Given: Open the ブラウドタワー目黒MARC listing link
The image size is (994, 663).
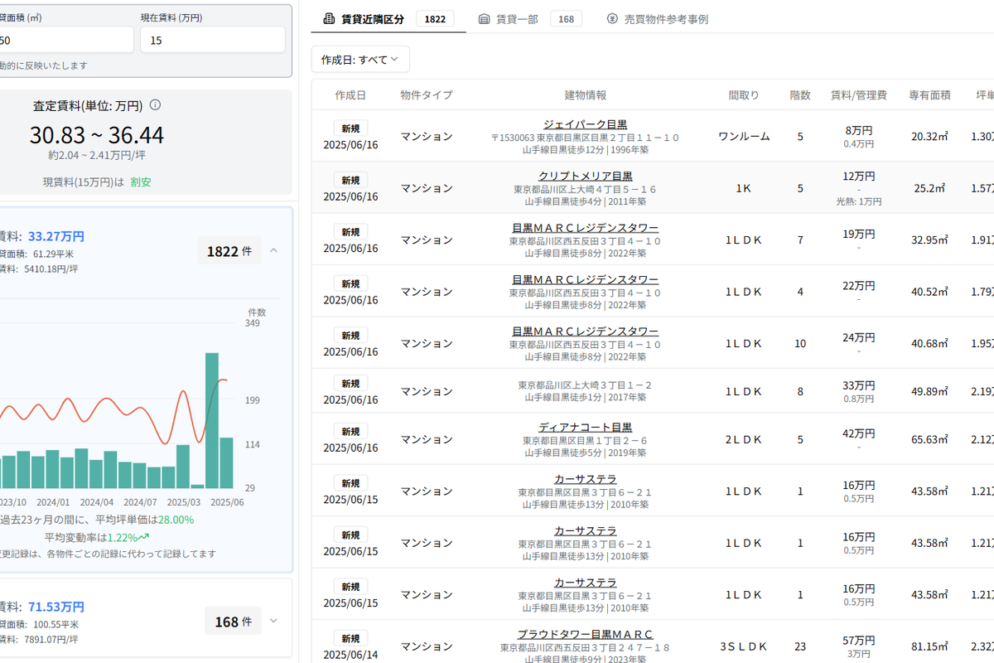Looking at the screenshot, I should click(x=585, y=633).
